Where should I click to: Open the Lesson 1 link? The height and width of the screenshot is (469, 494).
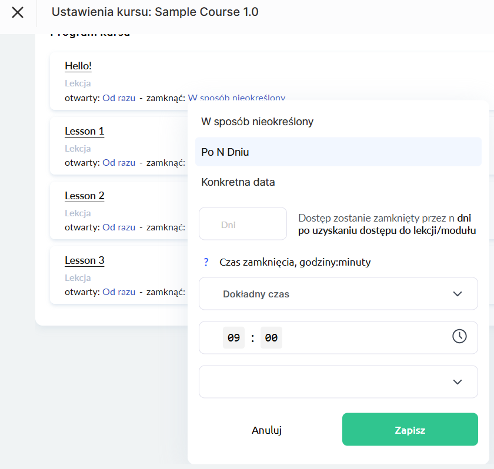(x=85, y=131)
